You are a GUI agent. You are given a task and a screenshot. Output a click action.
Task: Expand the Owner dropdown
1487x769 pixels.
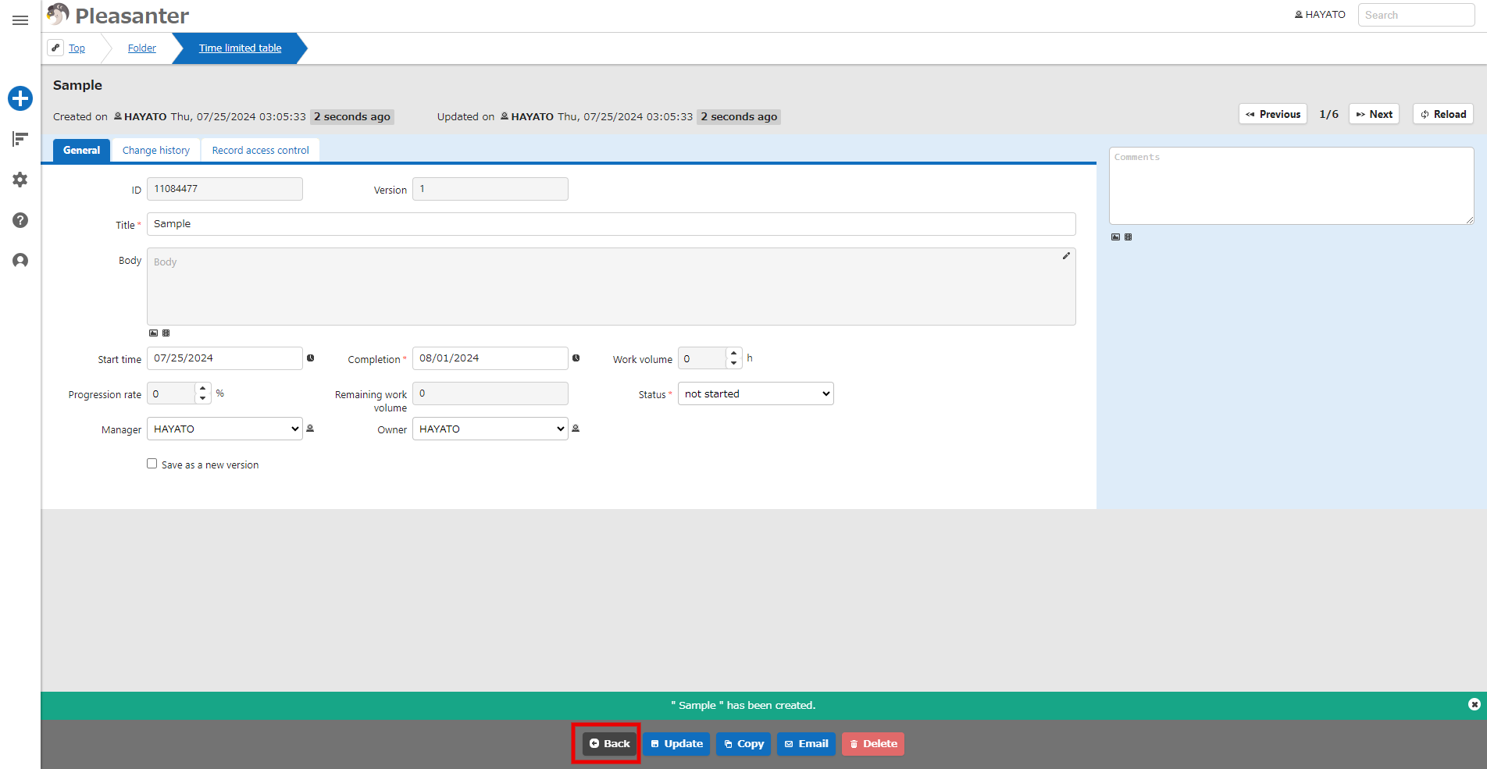pyautogui.click(x=490, y=429)
